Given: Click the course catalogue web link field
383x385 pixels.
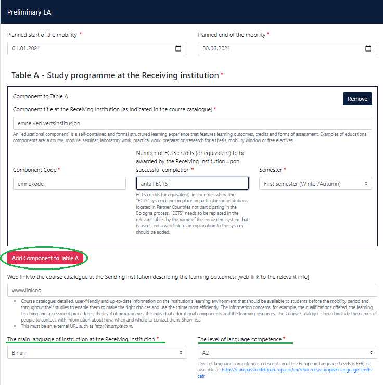Looking at the screenshot, I should click(192, 290).
